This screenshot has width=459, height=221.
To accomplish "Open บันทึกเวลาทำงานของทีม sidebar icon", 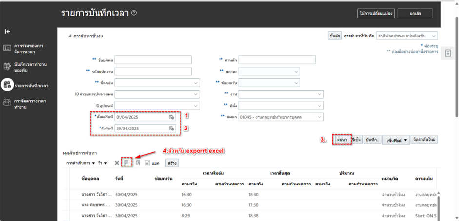I will 7,67.
